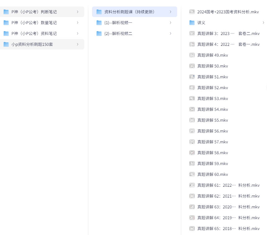The height and width of the screenshot is (235, 267).
Task: Click video file icon of 真题讲解 55.mkv
Action: [x=192, y=120]
